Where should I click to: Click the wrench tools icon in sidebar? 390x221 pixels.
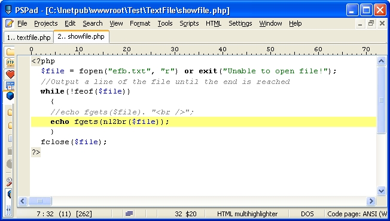click(9, 182)
